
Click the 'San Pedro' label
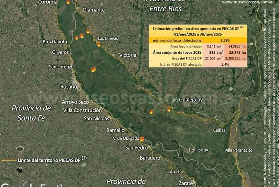(x=136, y=148)
